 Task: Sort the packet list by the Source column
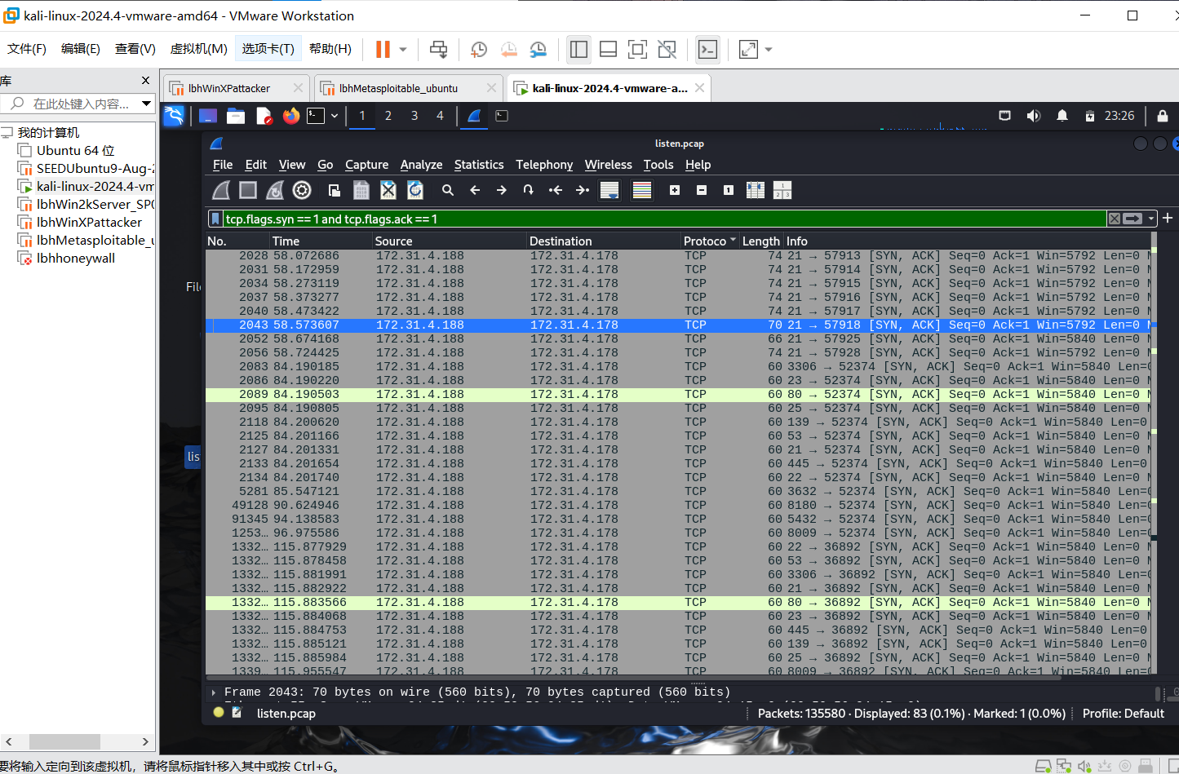click(x=450, y=241)
